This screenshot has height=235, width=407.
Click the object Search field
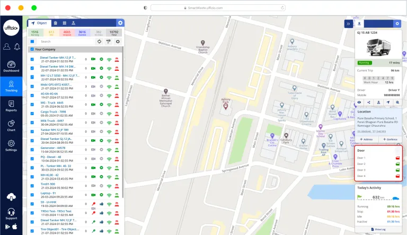click(x=64, y=41)
